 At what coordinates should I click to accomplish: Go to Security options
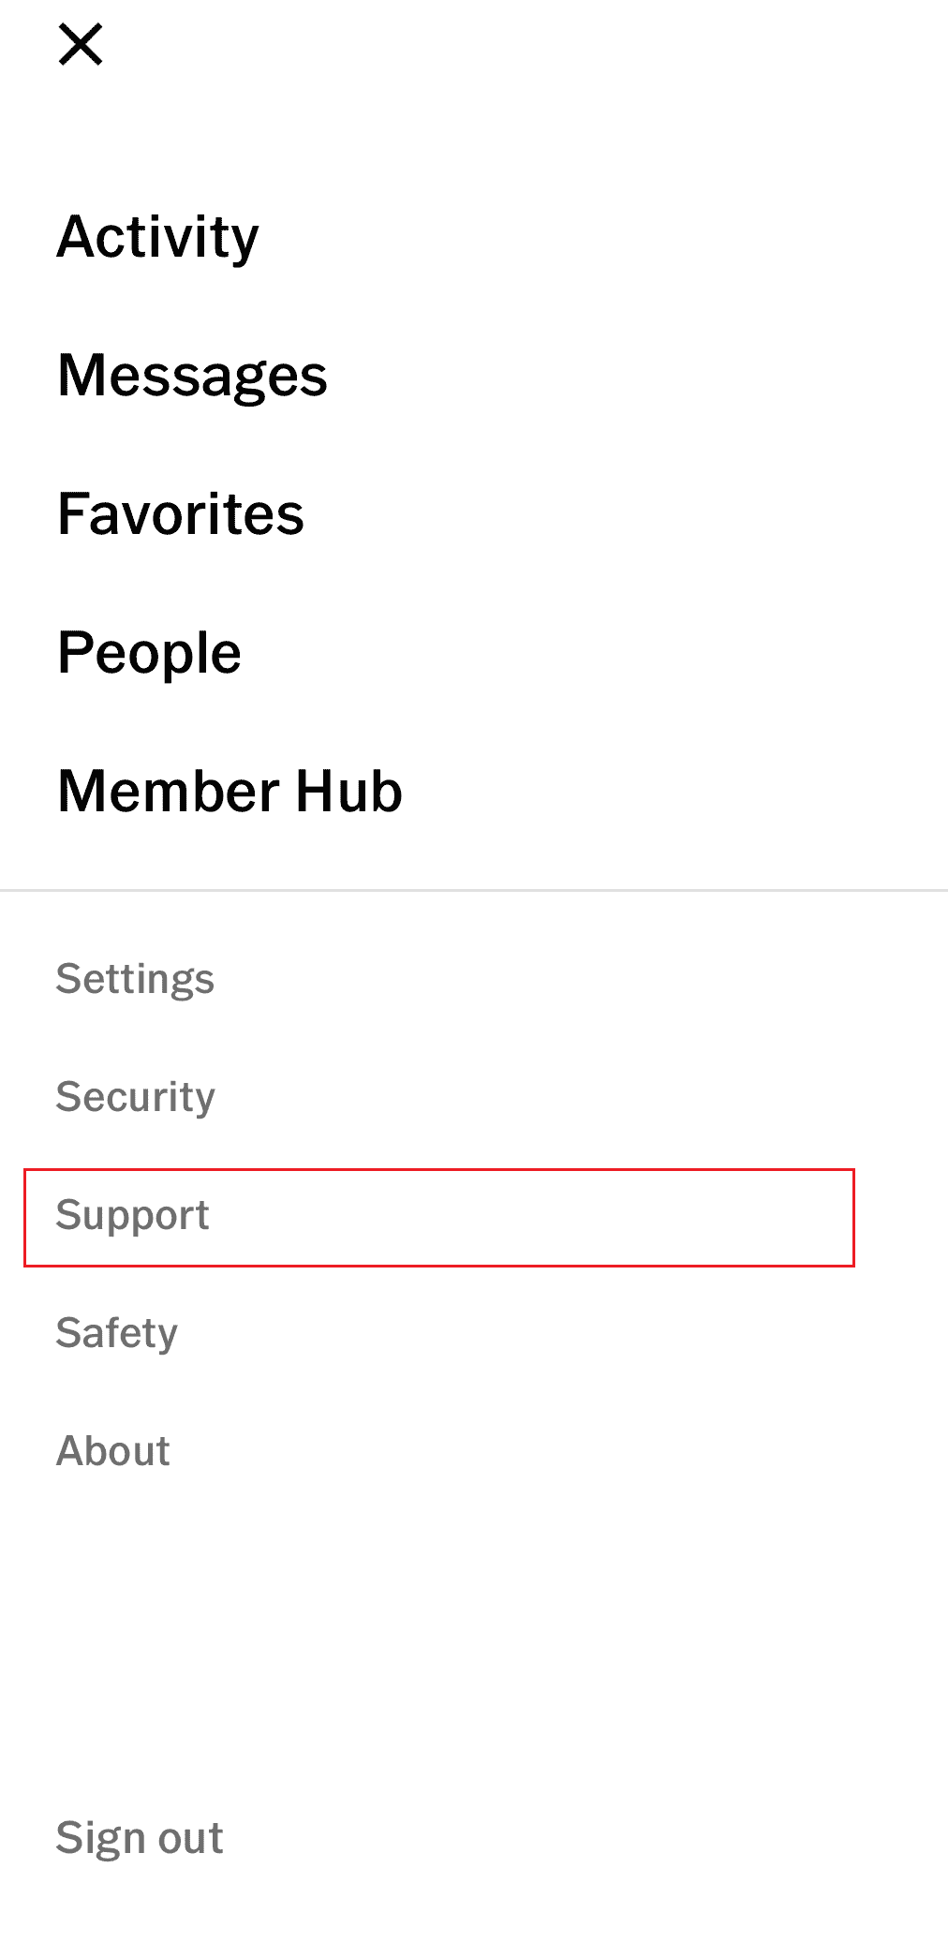[135, 1098]
